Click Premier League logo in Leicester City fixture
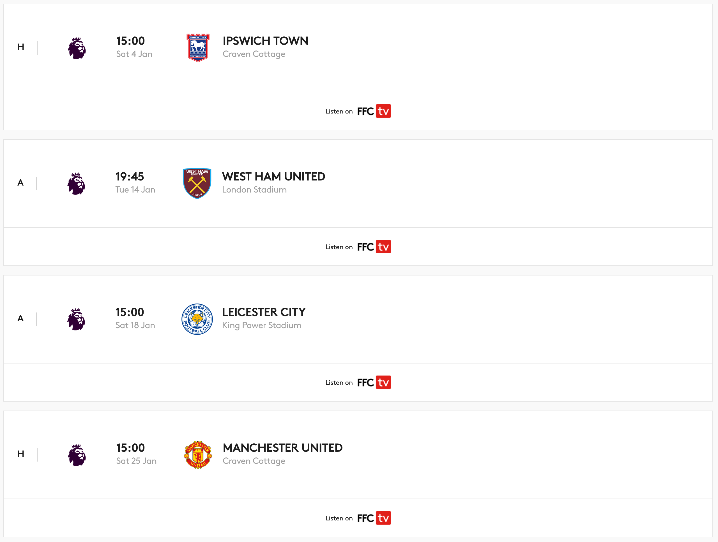 76,319
